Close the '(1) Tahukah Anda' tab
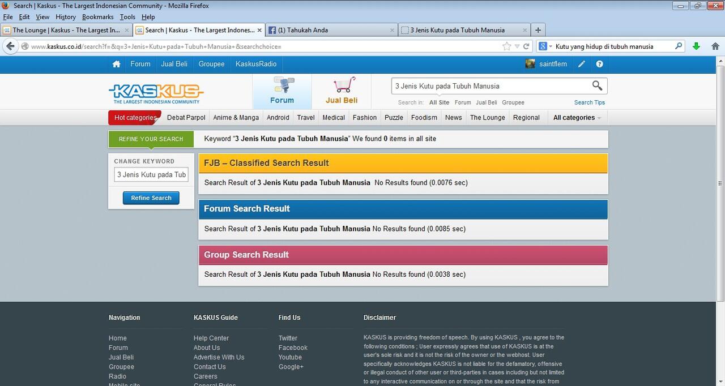Viewport: 725px width, 386px height. [393, 30]
